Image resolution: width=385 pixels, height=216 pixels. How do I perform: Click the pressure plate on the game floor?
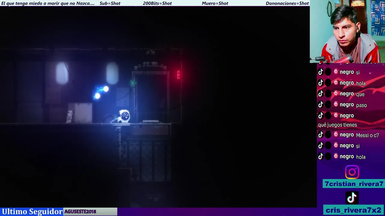pyautogui.click(x=150, y=121)
